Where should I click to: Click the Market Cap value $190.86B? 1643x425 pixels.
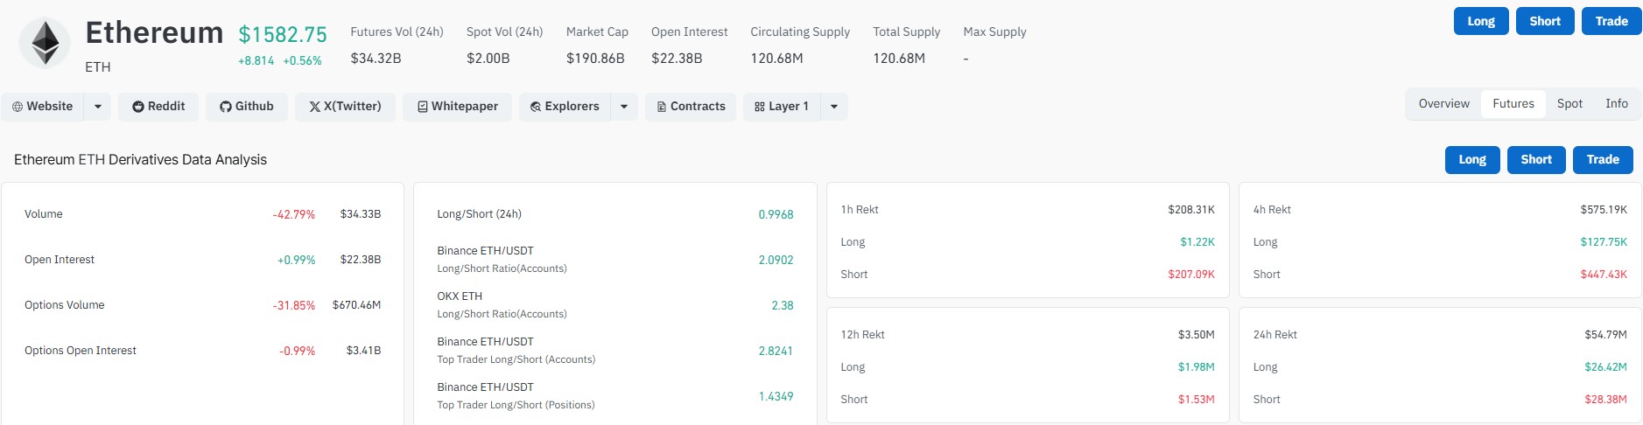(x=595, y=59)
